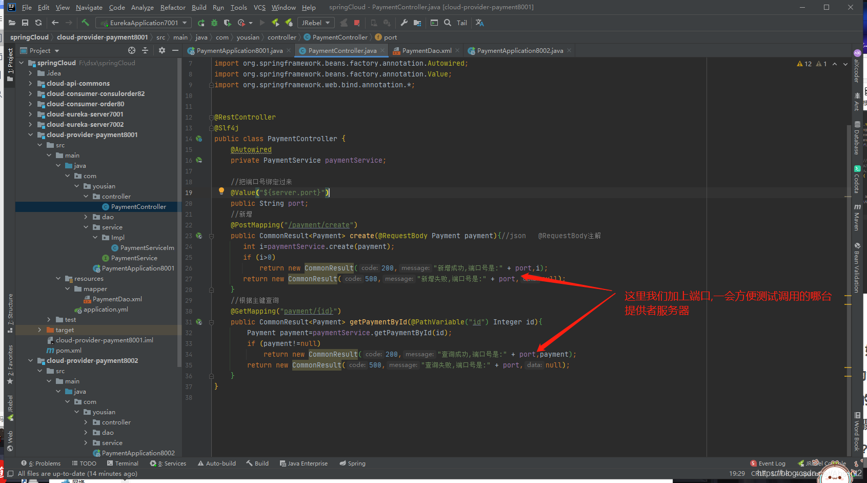This screenshot has height=483, width=867.
Task: Click the gutter icon on line 14
Action: [199, 139]
